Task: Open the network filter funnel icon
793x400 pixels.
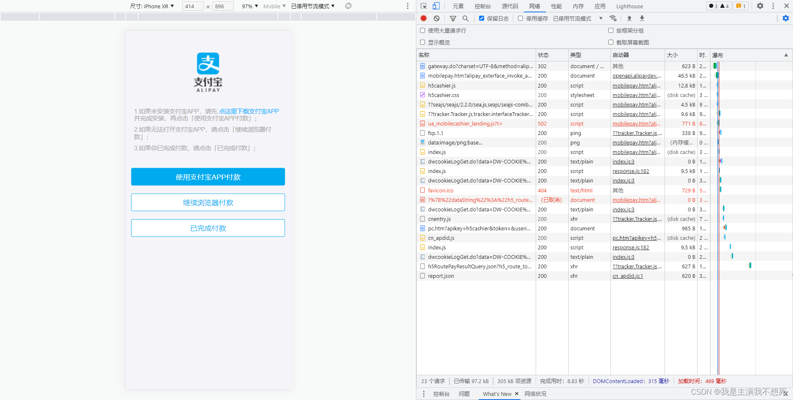Action: coord(453,18)
